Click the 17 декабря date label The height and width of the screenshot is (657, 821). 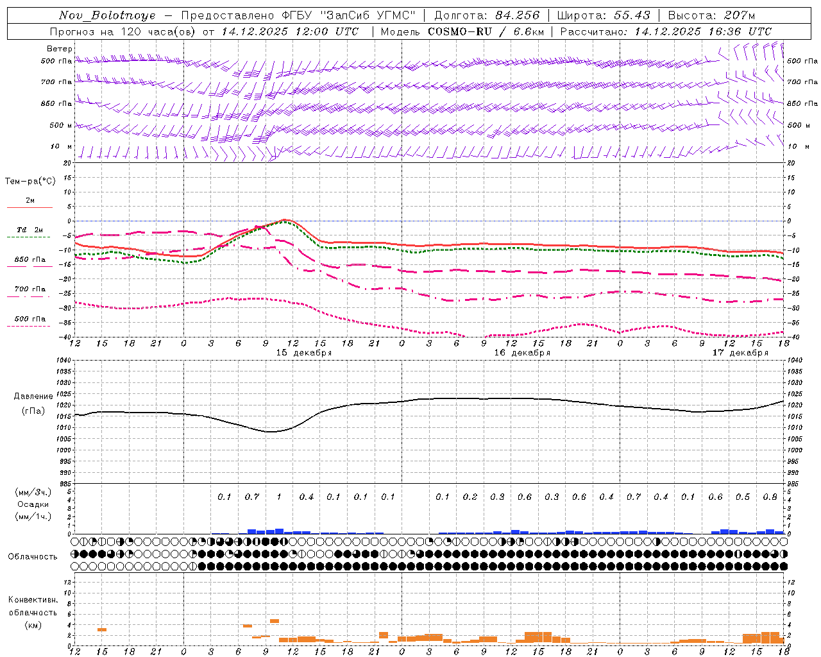point(740,353)
